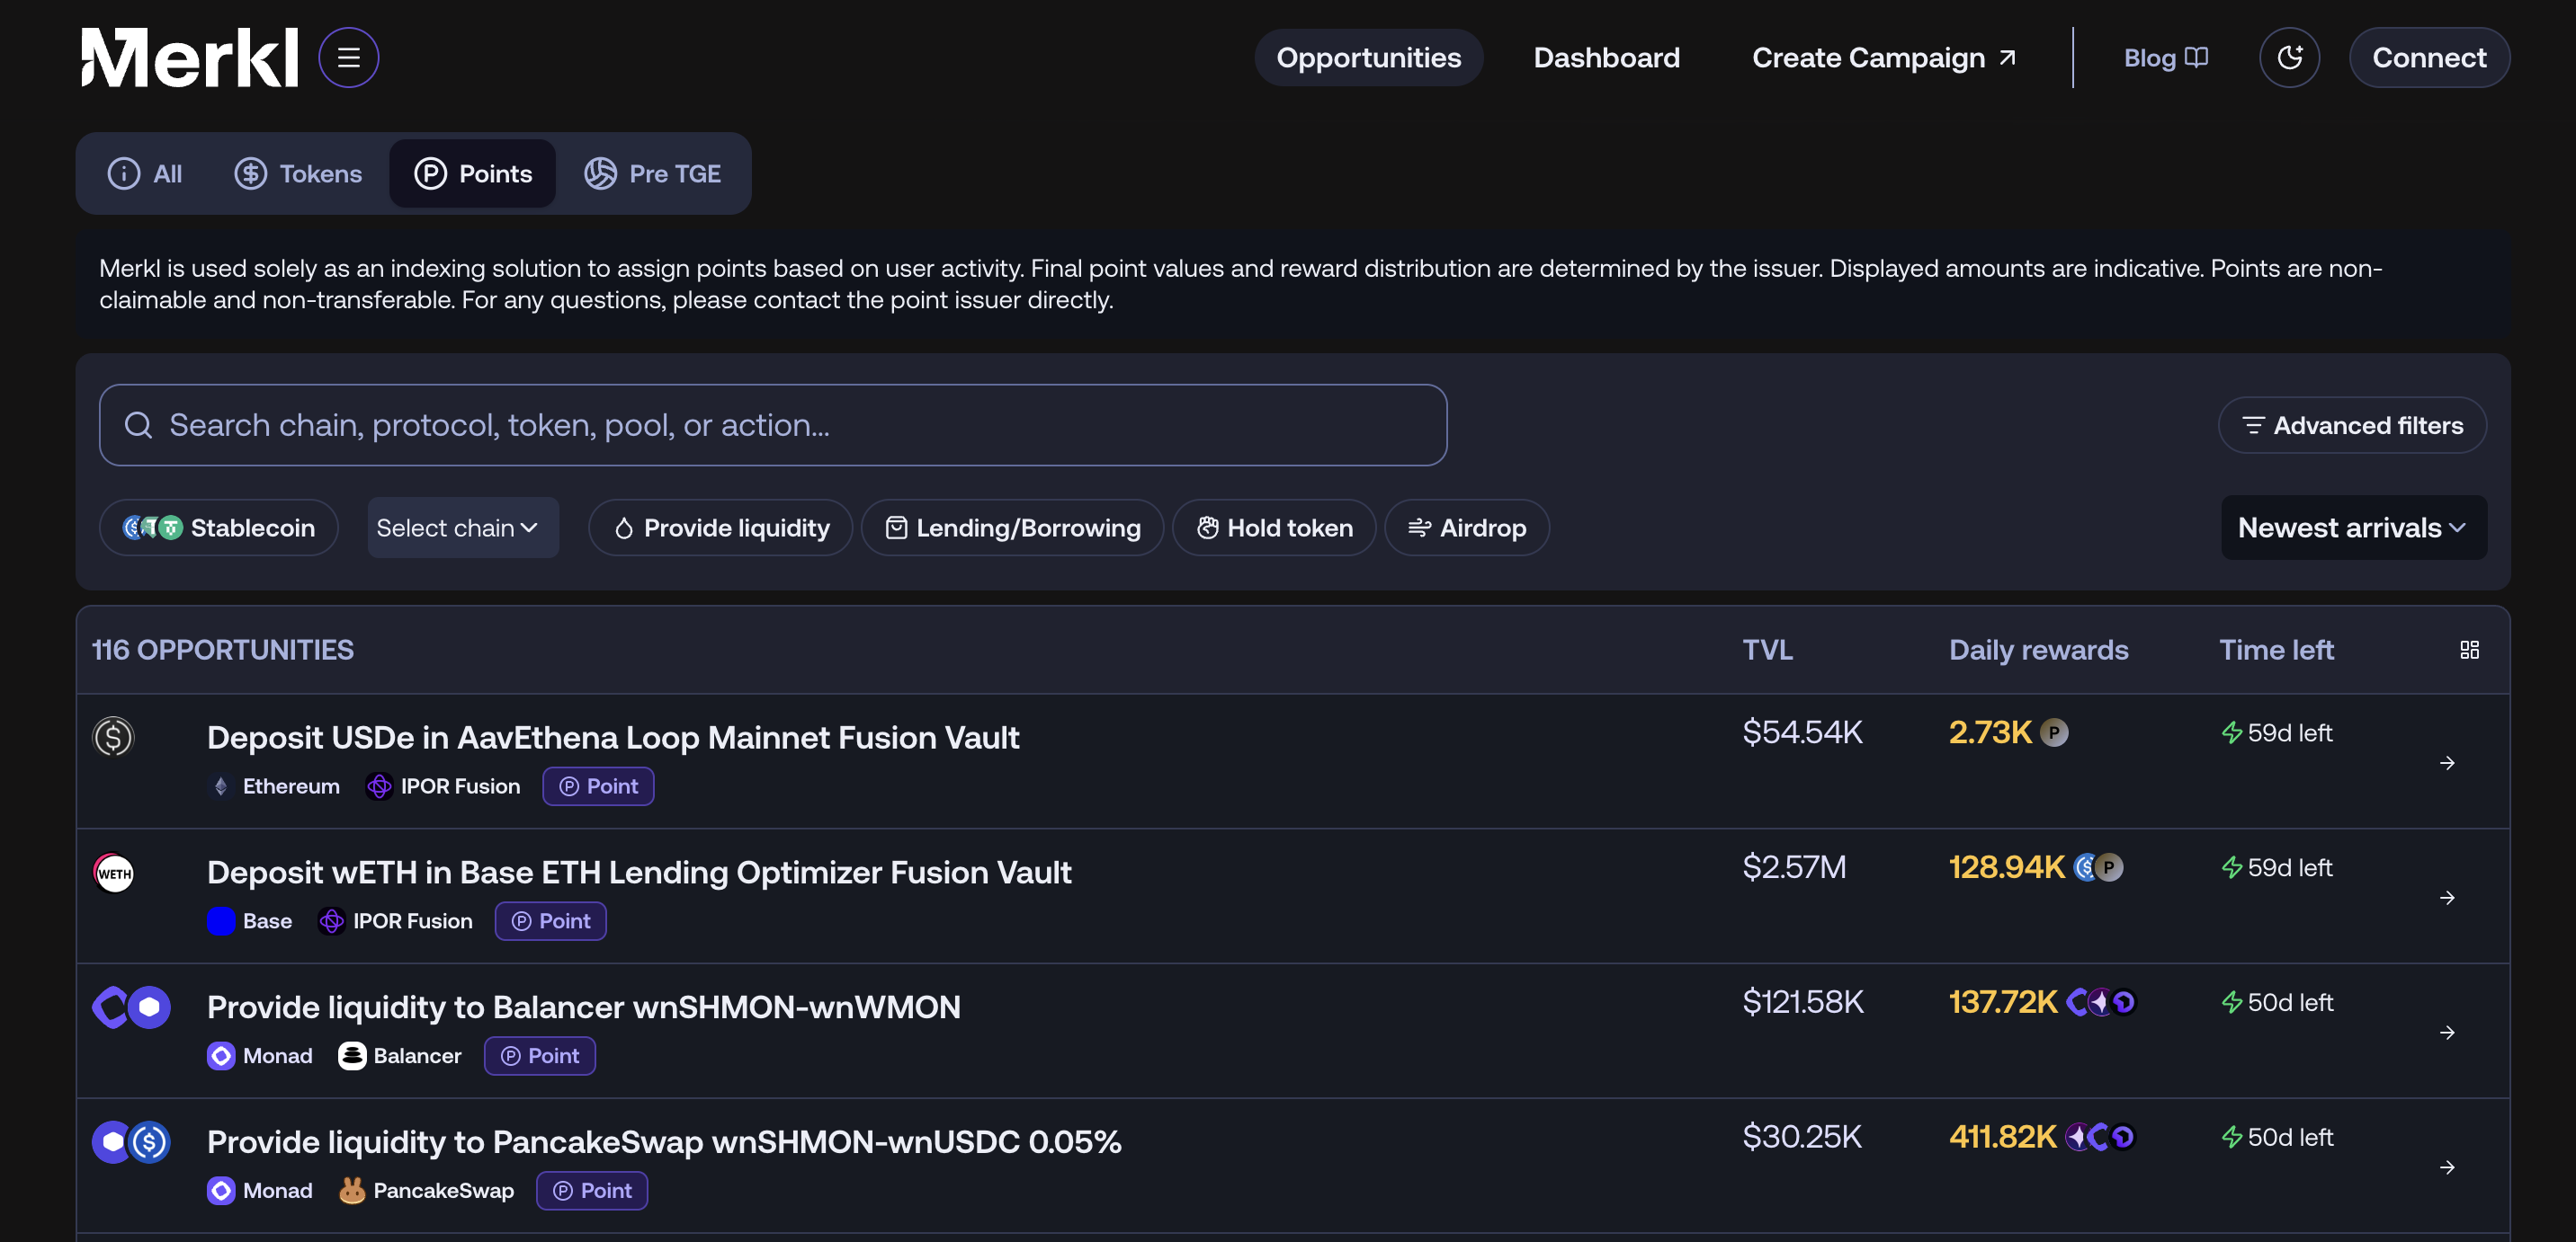The height and width of the screenshot is (1242, 2576).
Task: Switch to grid view layout icon
Action: (x=2469, y=651)
